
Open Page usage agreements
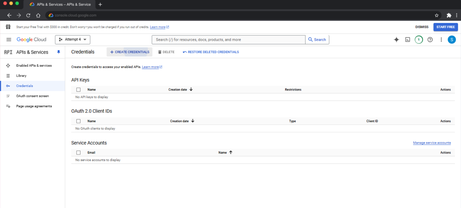[34, 106]
